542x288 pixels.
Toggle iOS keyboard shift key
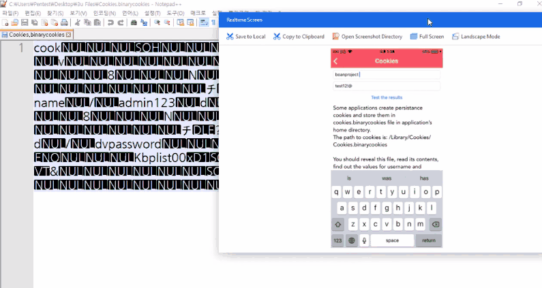[338, 225]
